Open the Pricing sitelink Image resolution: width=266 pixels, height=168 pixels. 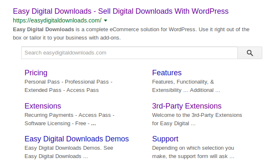(36, 73)
